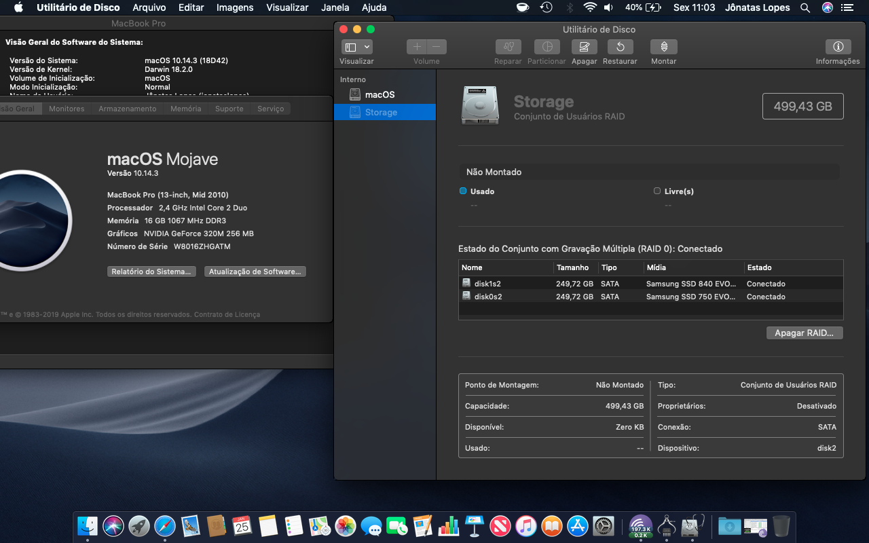Open Time Machine menu bar icon
The image size is (869, 543).
point(546,7)
